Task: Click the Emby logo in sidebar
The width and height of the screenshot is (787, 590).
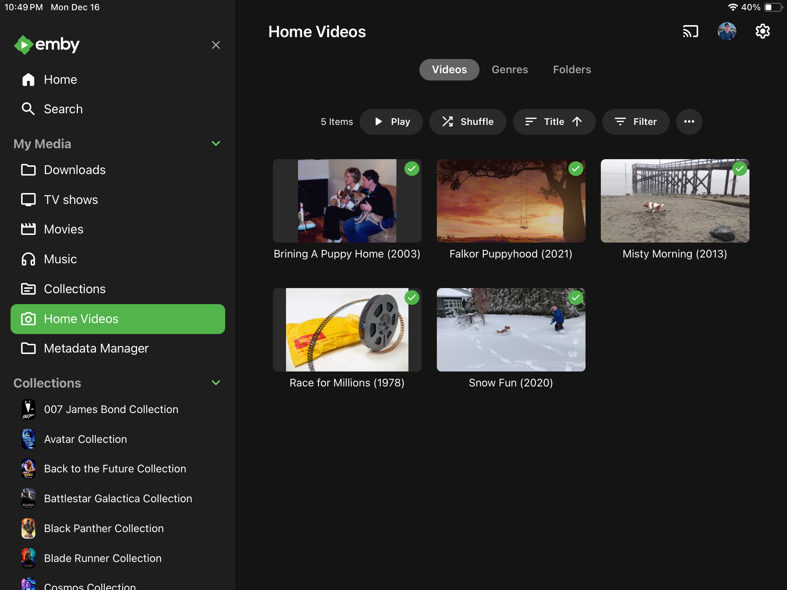Action: pos(47,45)
